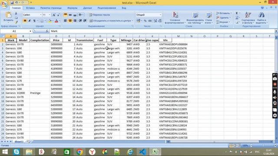Decrease the decimal places
This screenshot has height=156, width=278.
pos(160,21)
